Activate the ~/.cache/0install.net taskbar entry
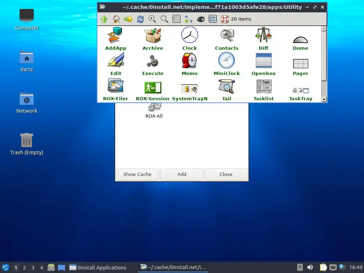364x273 pixels. point(173,267)
